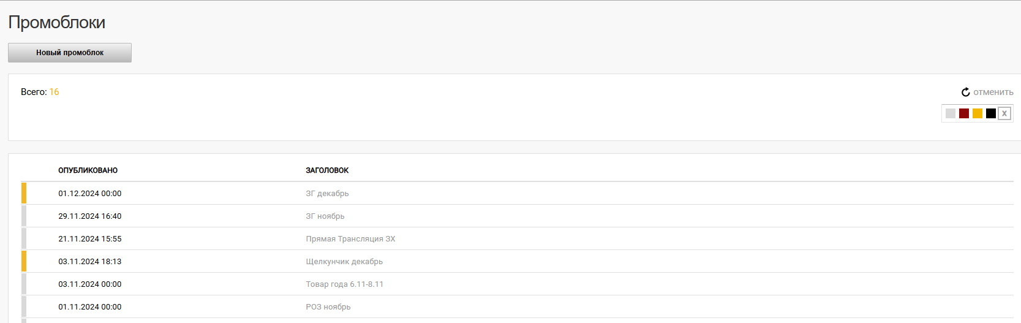Screen dimensions: 1021x323
Task: Select the black color filter swatch
Action: (991, 113)
